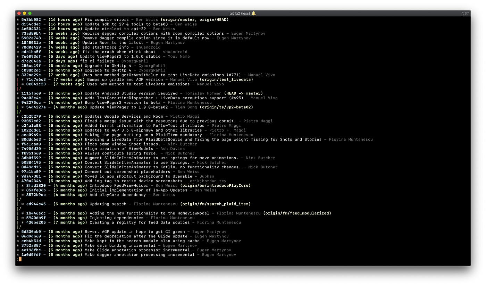Screen dimensions: 486x286
Task: Click 'Replace dagger compiler options with room compiler options'
Action: point(153,33)
